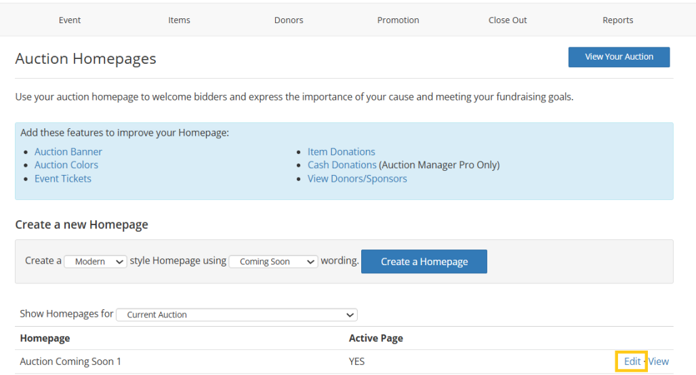Click the Create a Homepage button
The width and height of the screenshot is (696, 375).
pos(424,261)
